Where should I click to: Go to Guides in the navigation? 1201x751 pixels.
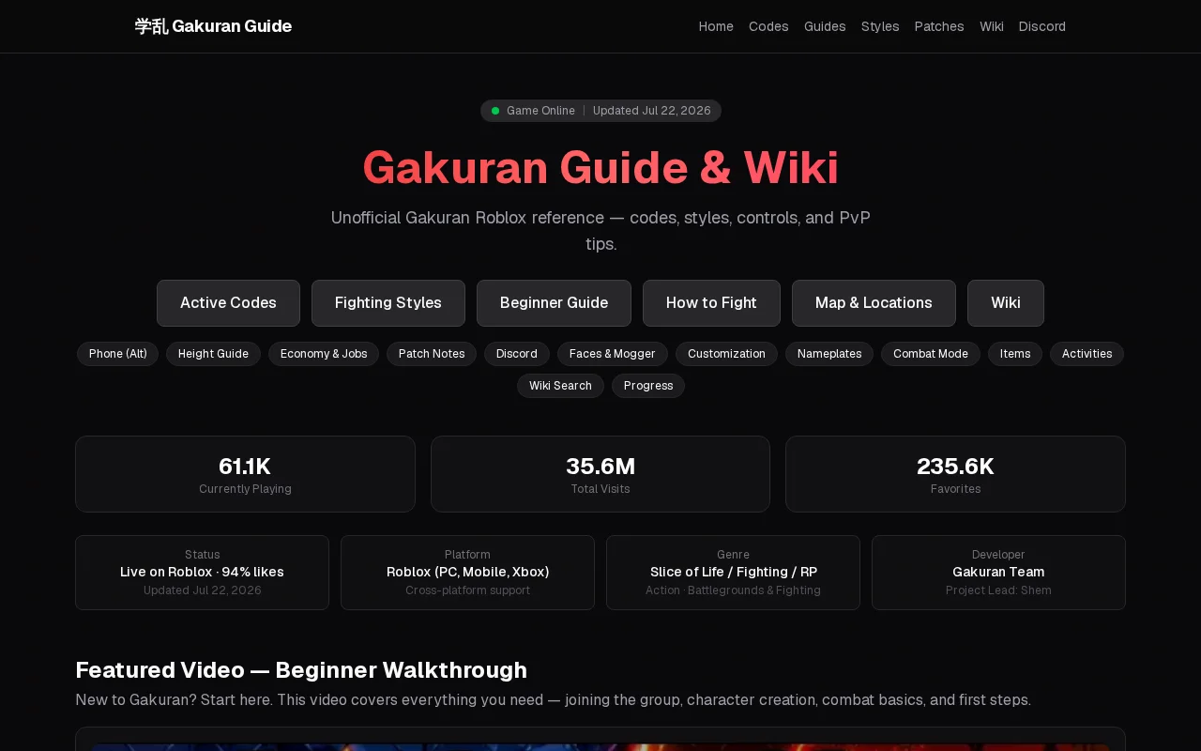(x=825, y=26)
